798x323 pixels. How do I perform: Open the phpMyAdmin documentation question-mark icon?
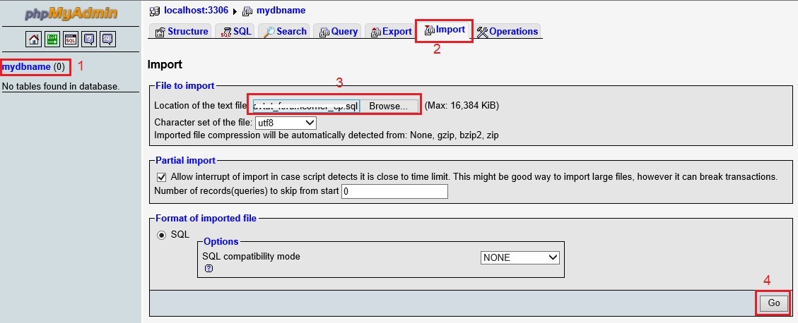click(x=89, y=39)
